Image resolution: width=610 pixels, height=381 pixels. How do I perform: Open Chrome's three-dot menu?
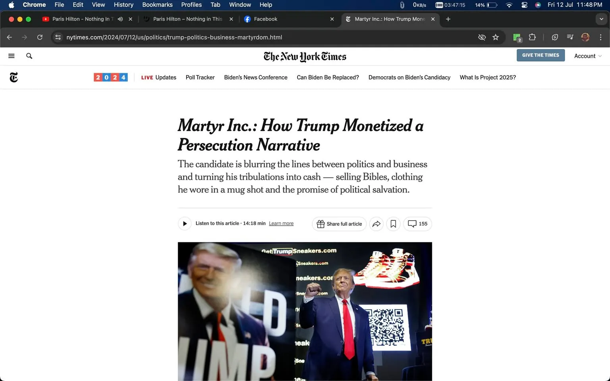[x=601, y=37]
